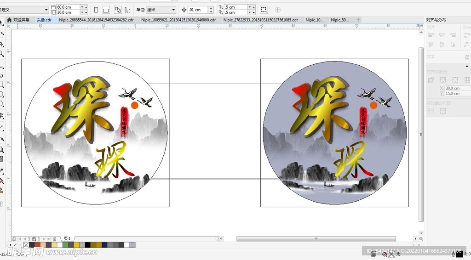Image resolution: width=471 pixels, height=260 pixels.
Task: Click the 页1 page tab
Action: click(x=67, y=239)
